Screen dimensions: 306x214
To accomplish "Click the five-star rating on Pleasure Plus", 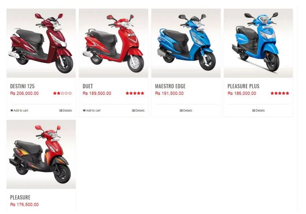I will pyautogui.click(x=280, y=93).
